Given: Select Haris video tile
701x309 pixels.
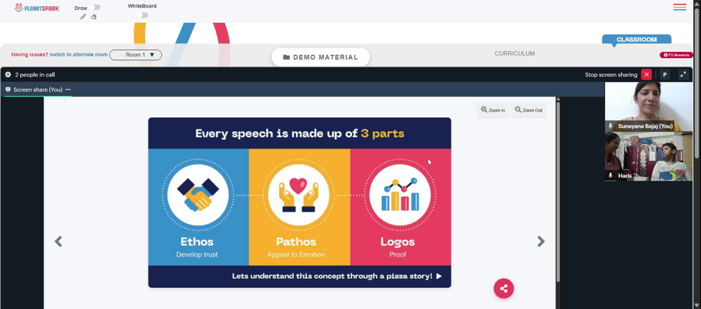Looking at the screenshot, I should tap(648, 156).
